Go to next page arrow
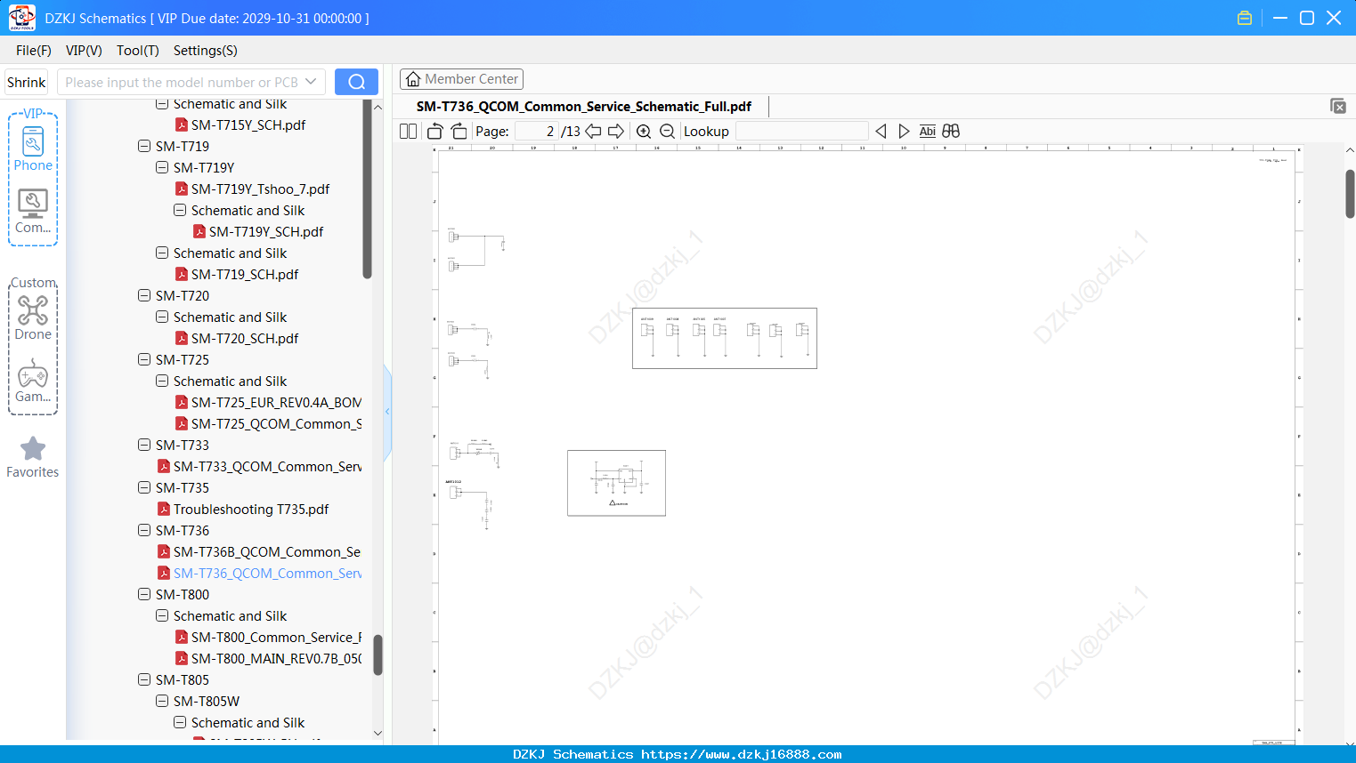The image size is (1356, 763). click(616, 131)
